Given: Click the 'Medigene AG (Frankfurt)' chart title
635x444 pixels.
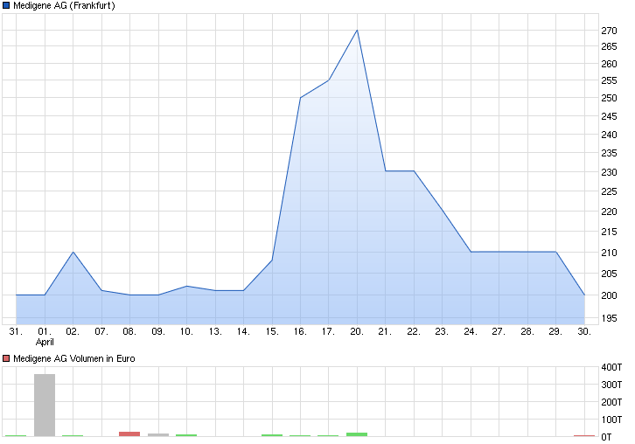Looking at the screenshot, I should point(64,5).
